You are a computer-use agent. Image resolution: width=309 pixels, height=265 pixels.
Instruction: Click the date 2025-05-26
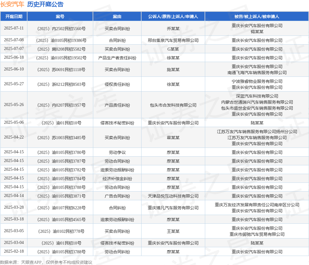(14, 104)
